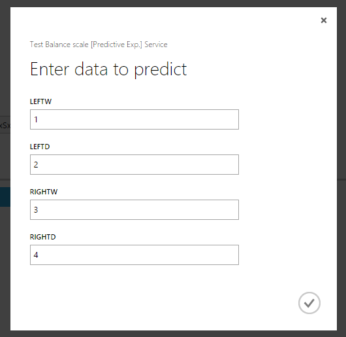This screenshot has width=346, height=337.
Task: Submit the test data with the checkmark button
Action: [x=309, y=303]
